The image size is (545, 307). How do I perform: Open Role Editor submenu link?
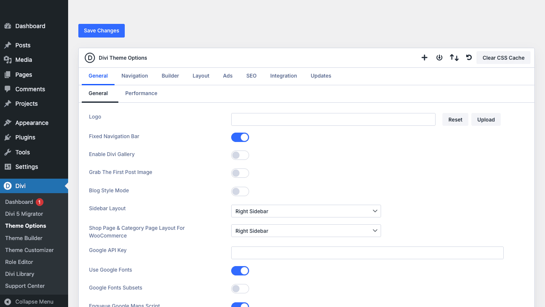pos(19,262)
